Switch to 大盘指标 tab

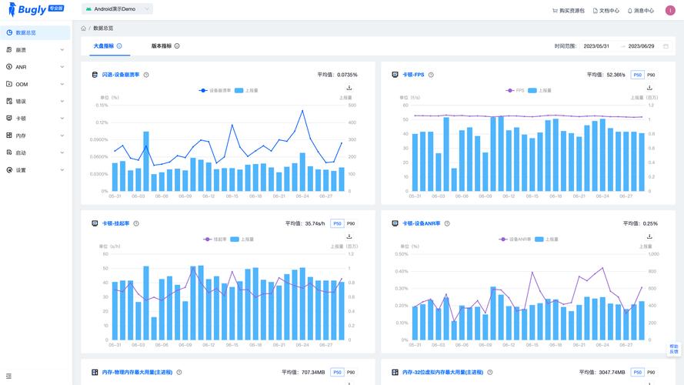click(104, 46)
